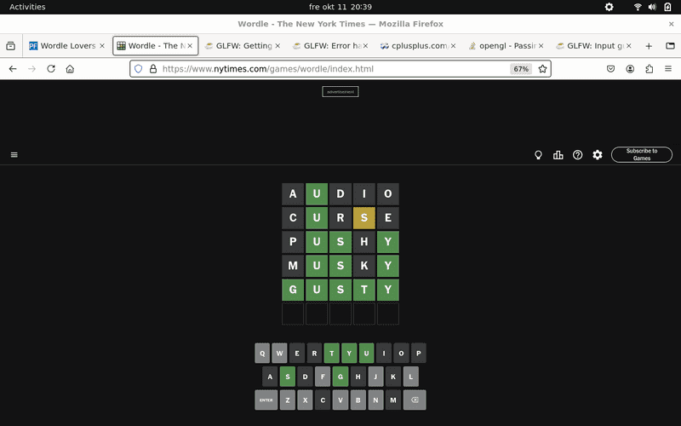Click the L key on the Wordle keyboard
681x426 pixels.
(x=411, y=377)
